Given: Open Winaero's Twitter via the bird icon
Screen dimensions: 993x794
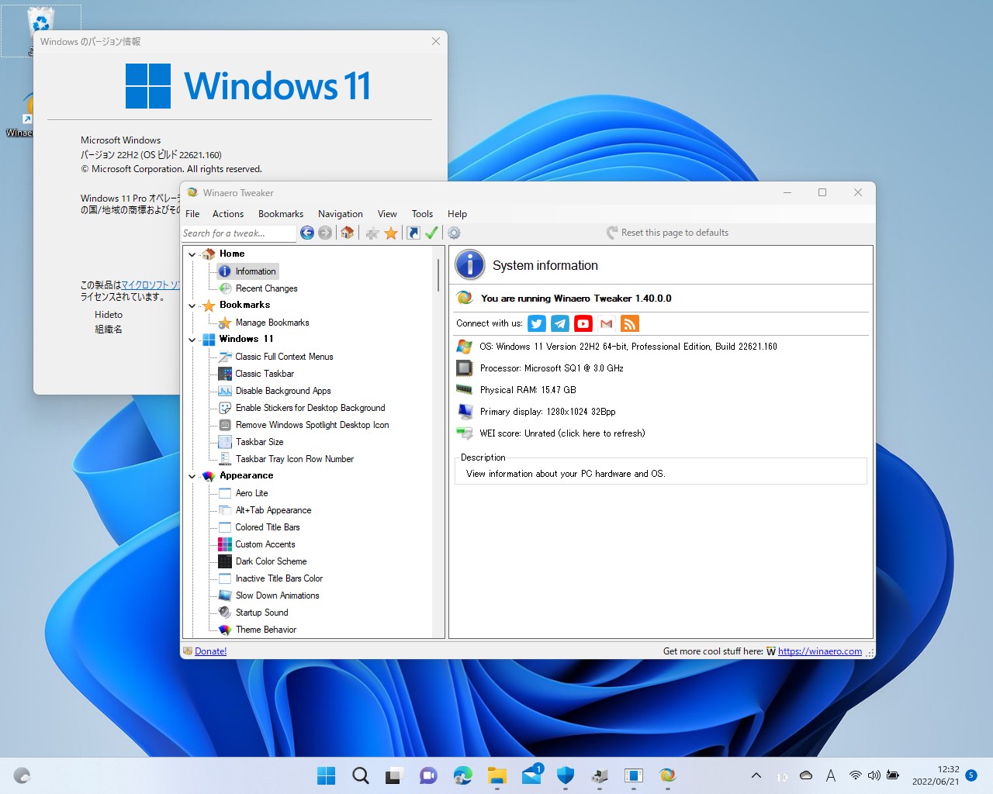Looking at the screenshot, I should [536, 323].
